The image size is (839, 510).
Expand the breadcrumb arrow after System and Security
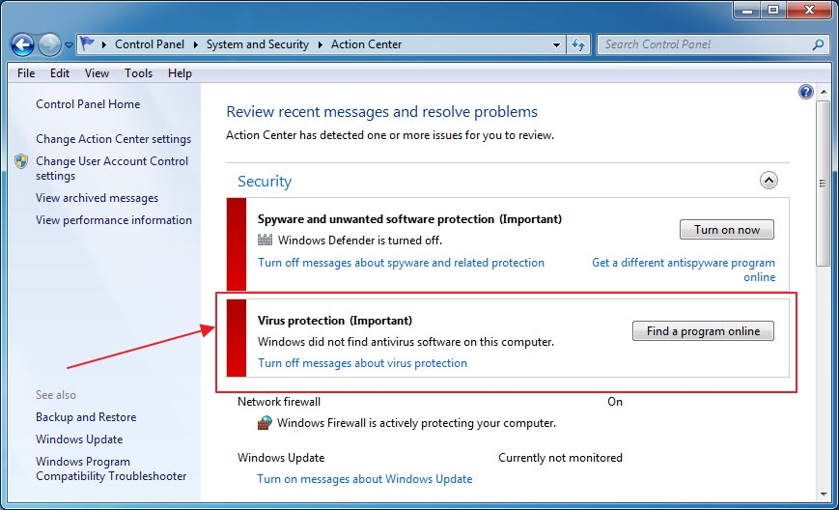point(321,44)
